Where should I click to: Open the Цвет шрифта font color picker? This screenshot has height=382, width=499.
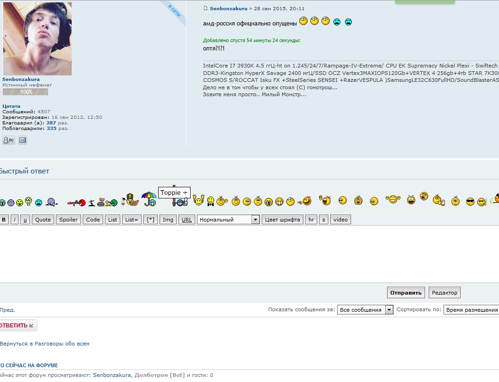point(282,220)
